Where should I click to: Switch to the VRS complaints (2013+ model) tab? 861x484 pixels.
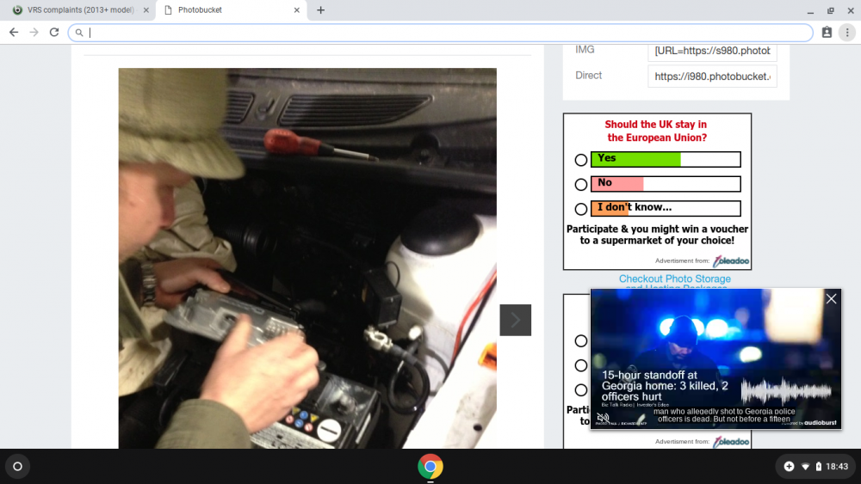click(80, 9)
